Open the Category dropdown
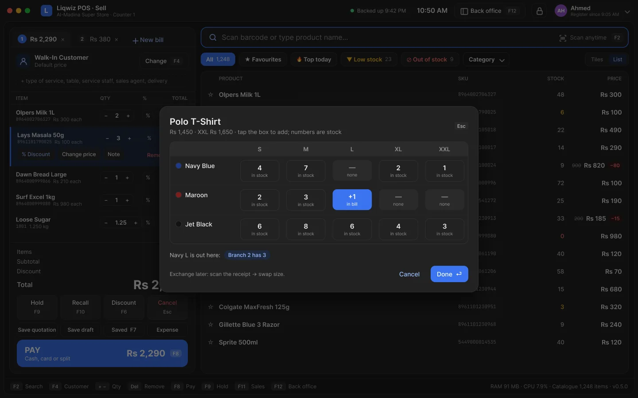 click(486, 60)
